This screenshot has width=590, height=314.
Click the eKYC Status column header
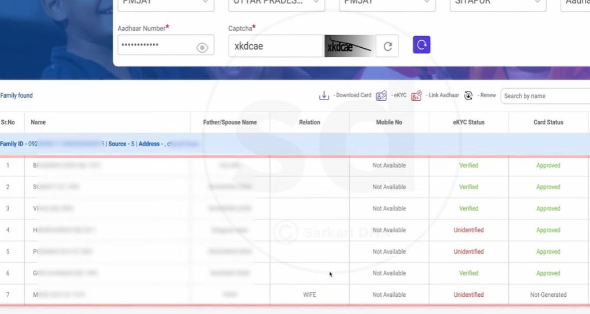pos(468,122)
